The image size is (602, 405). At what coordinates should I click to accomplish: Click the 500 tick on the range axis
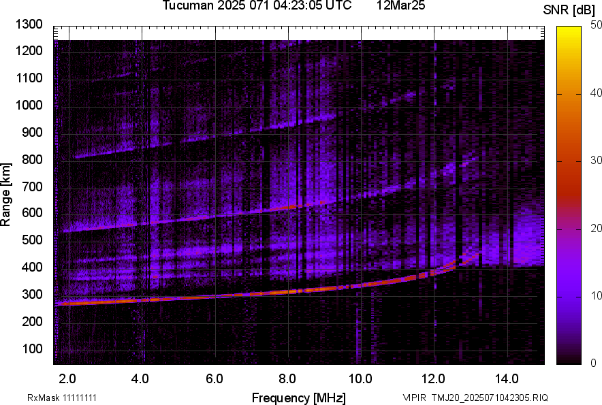(x=33, y=240)
